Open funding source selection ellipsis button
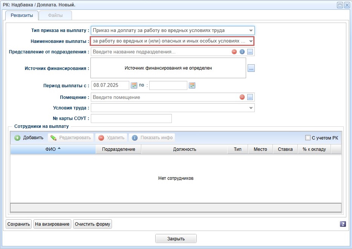Viewport: 352px width, 249px height. [x=251, y=68]
